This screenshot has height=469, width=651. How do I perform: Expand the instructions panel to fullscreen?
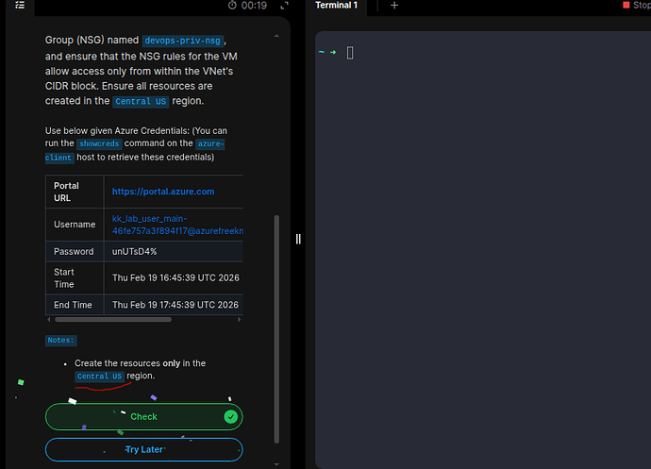click(284, 6)
